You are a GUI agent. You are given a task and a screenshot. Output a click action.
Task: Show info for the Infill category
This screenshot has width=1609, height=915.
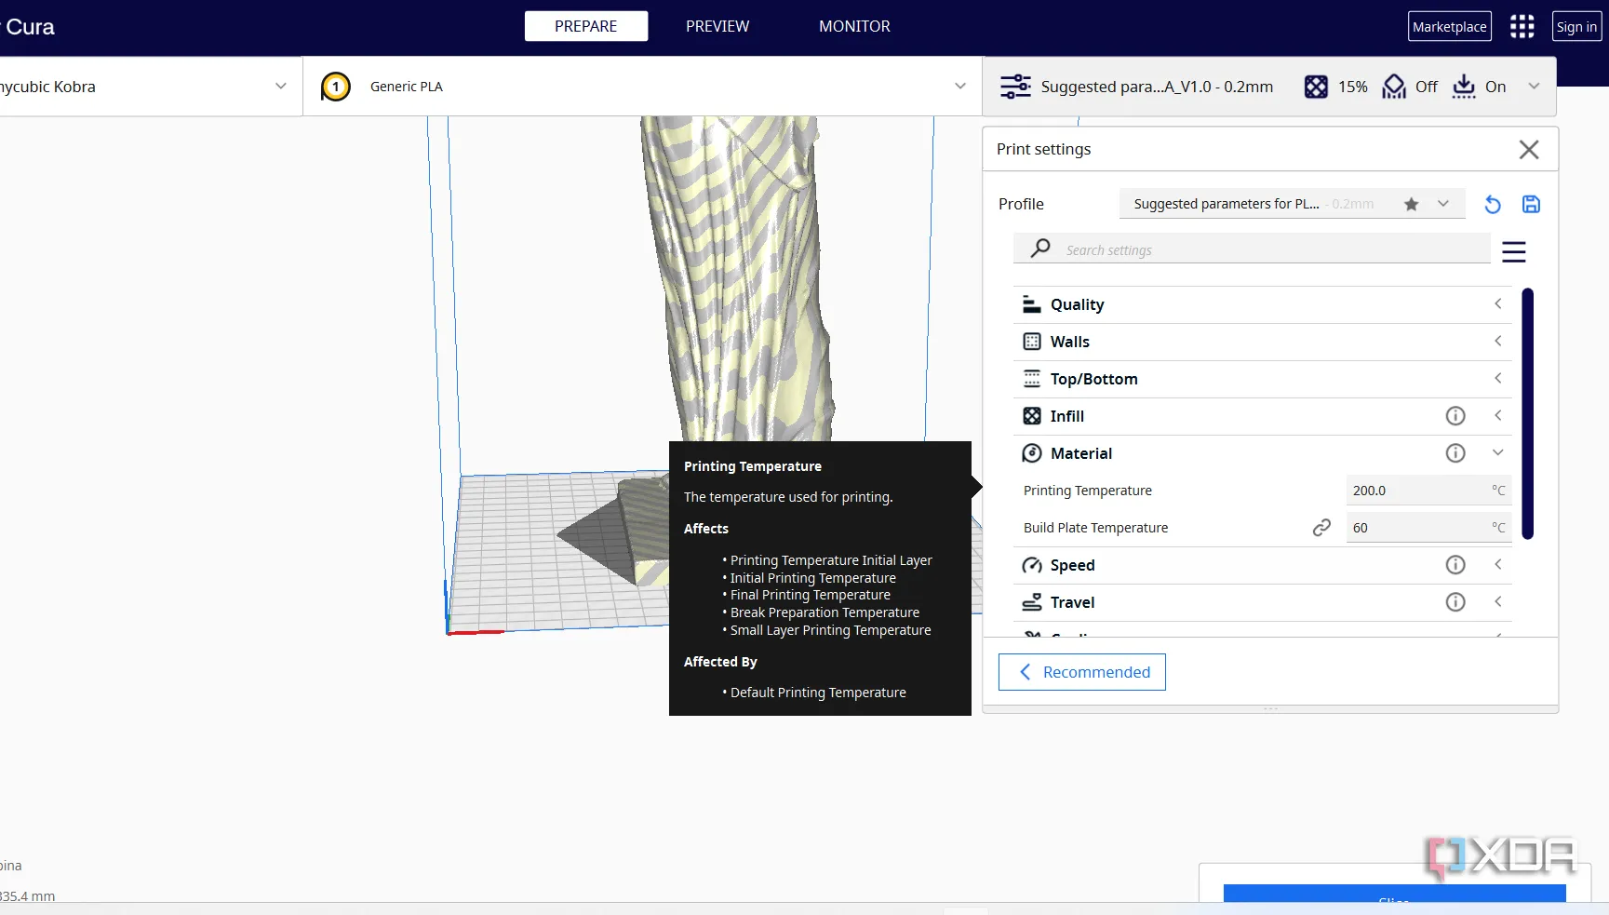pyautogui.click(x=1455, y=416)
